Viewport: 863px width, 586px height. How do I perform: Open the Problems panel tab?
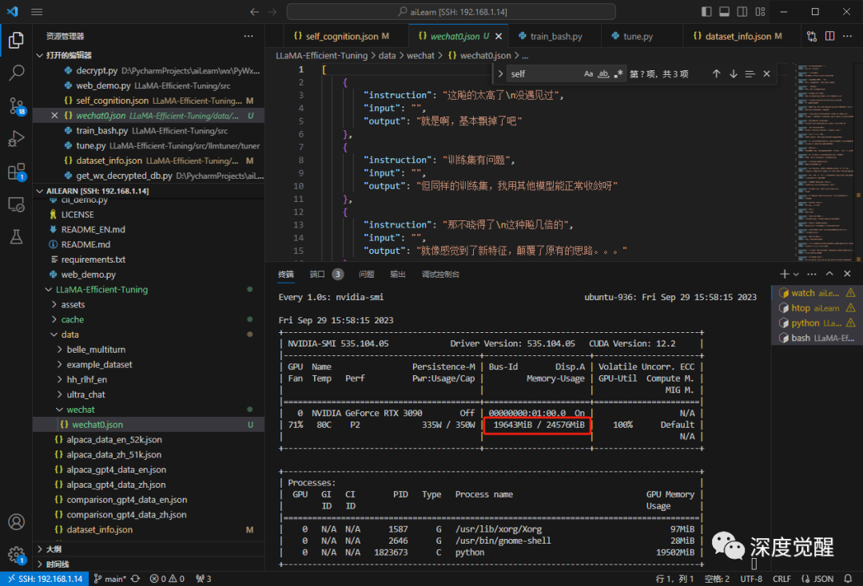[x=367, y=275]
